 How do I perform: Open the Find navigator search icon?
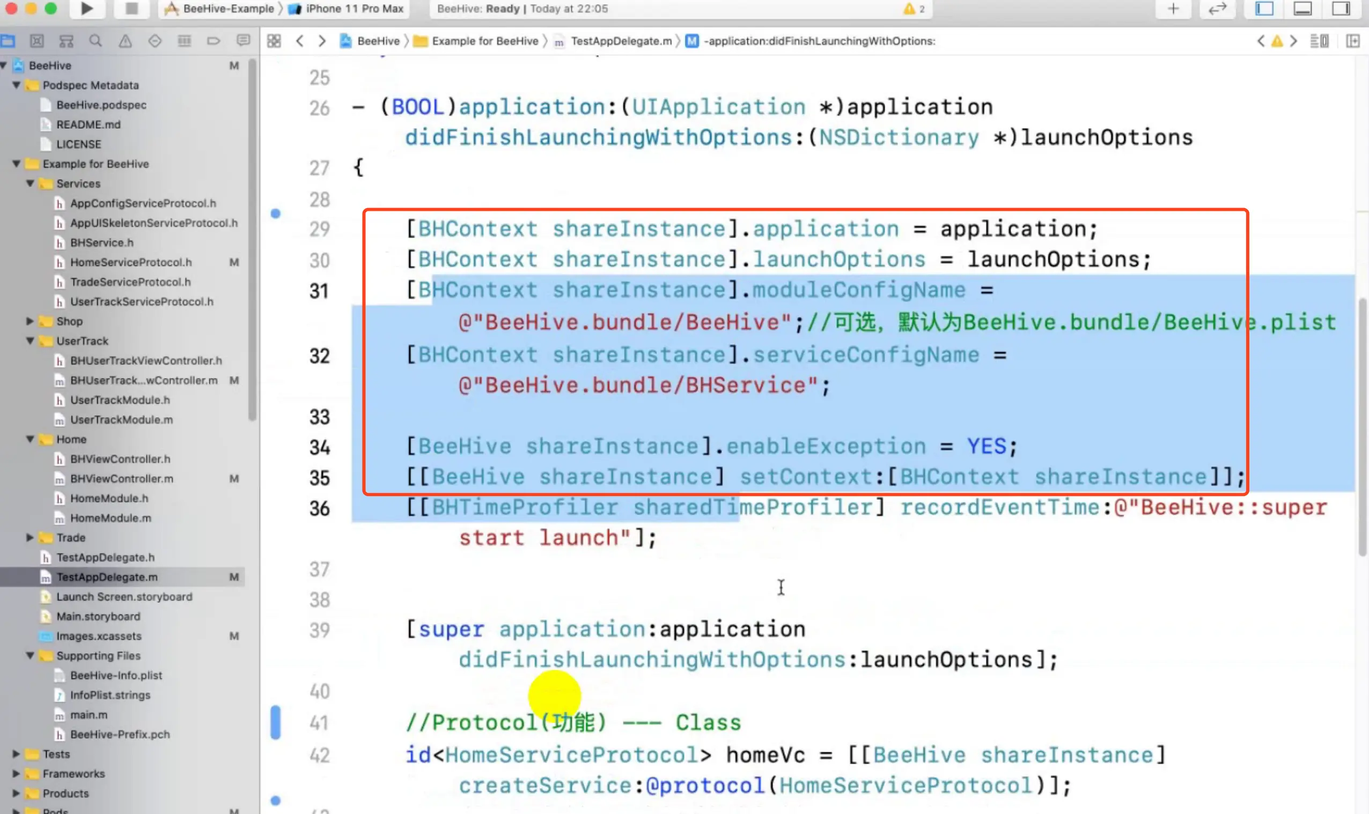point(95,41)
